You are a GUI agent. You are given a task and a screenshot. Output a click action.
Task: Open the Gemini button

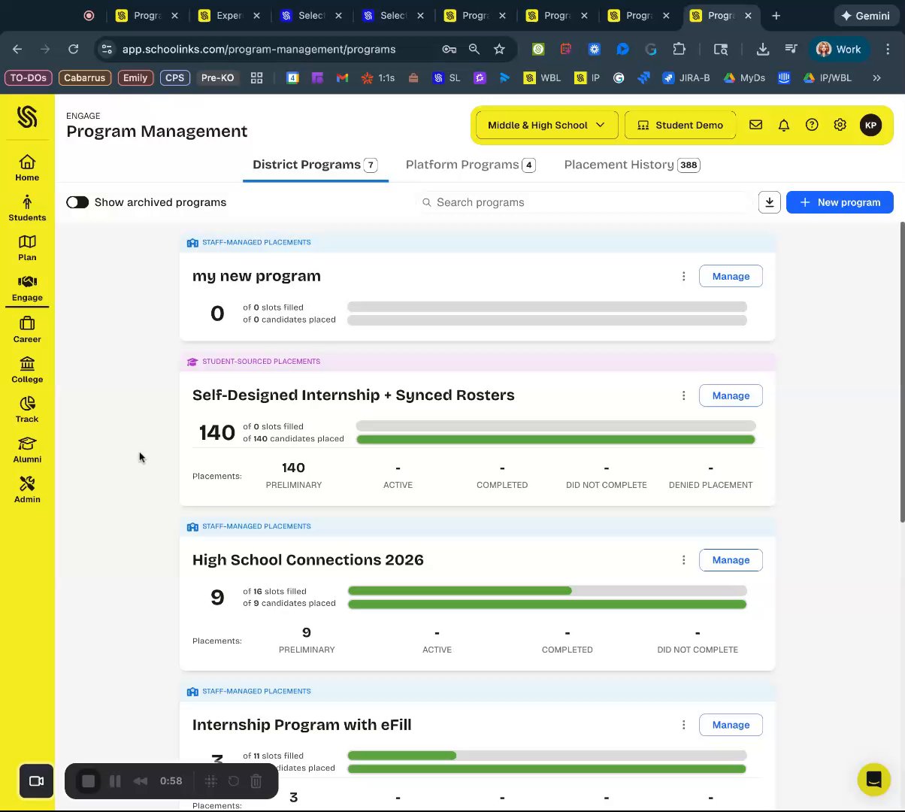click(x=865, y=16)
